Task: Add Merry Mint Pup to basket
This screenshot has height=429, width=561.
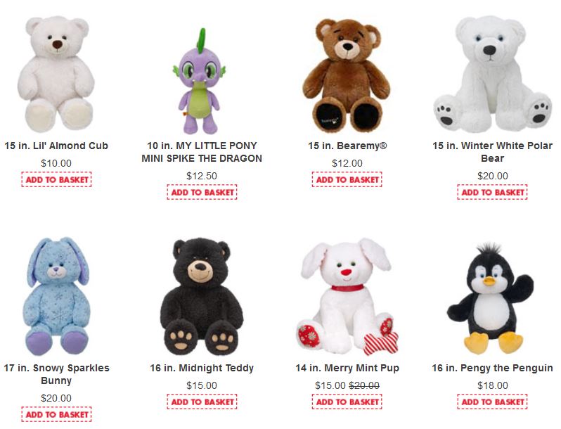Action: pyautogui.click(x=347, y=402)
